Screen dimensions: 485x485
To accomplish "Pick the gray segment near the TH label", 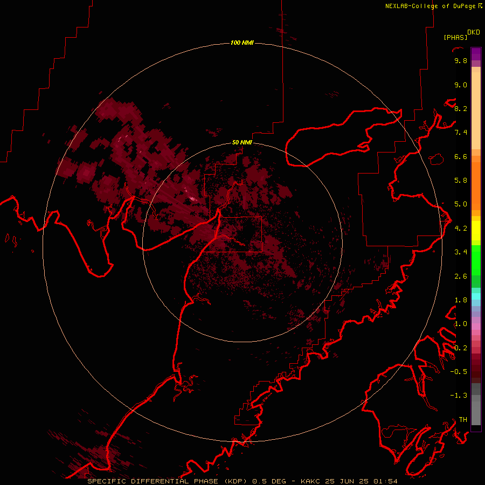I will click(x=476, y=413).
